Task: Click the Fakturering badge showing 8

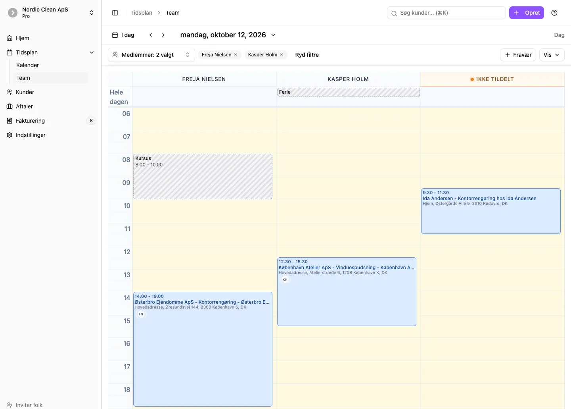Action: [91, 121]
